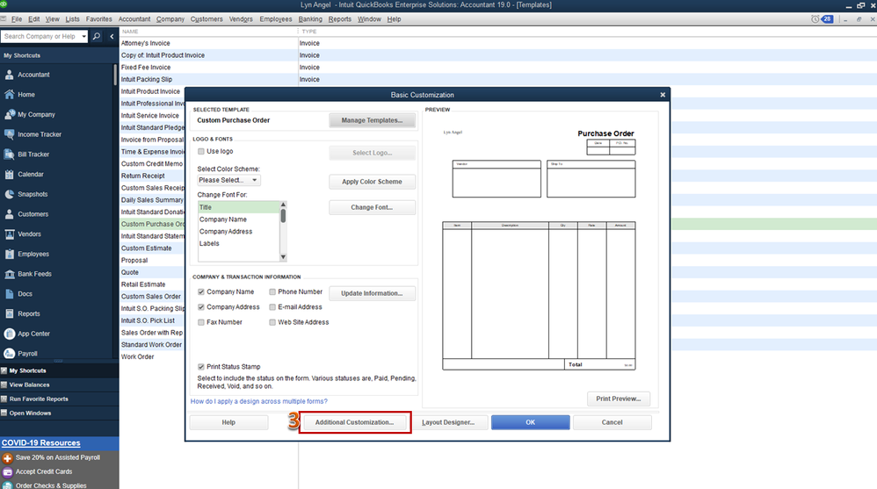Open the search scope dropdown arrow
The image size is (877, 489).
83,36
